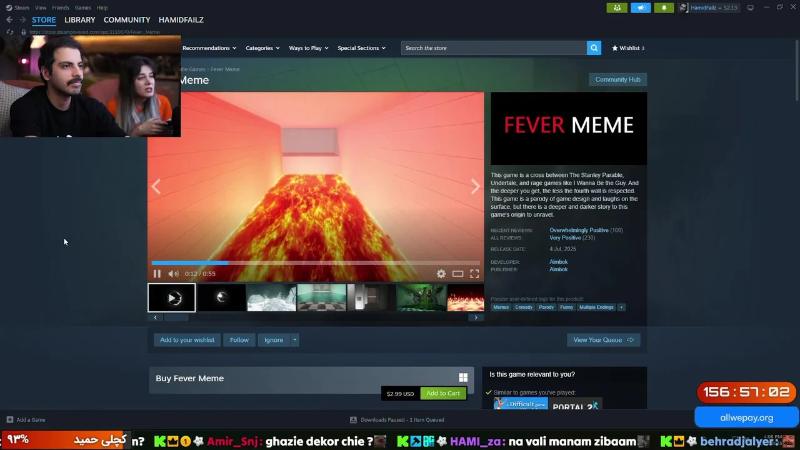
Task: Open the video settings gear
Action: pyautogui.click(x=441, y=274)
